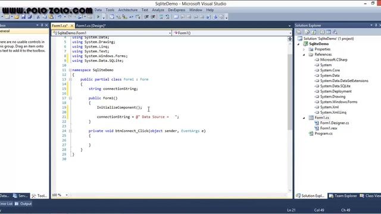Select System.Data.SQLite reference
Image resolution: width=381 pixels, height=214 pixels.
pyautogui.click(x=335, y=86)
